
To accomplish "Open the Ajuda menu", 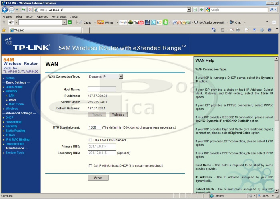I will 74,17.
